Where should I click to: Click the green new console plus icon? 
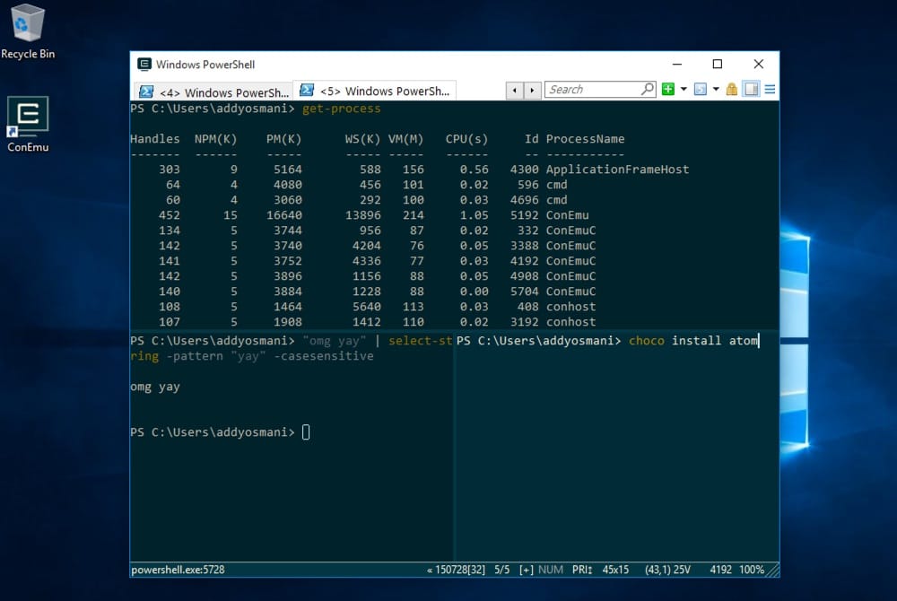pos(668,90)
